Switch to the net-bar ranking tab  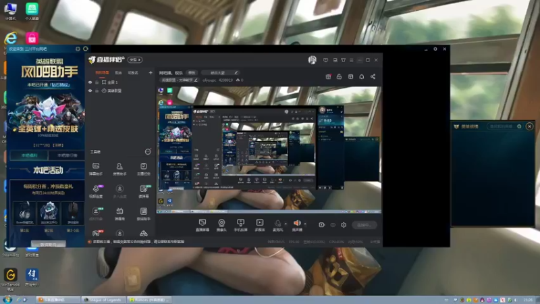coord(67,155)
